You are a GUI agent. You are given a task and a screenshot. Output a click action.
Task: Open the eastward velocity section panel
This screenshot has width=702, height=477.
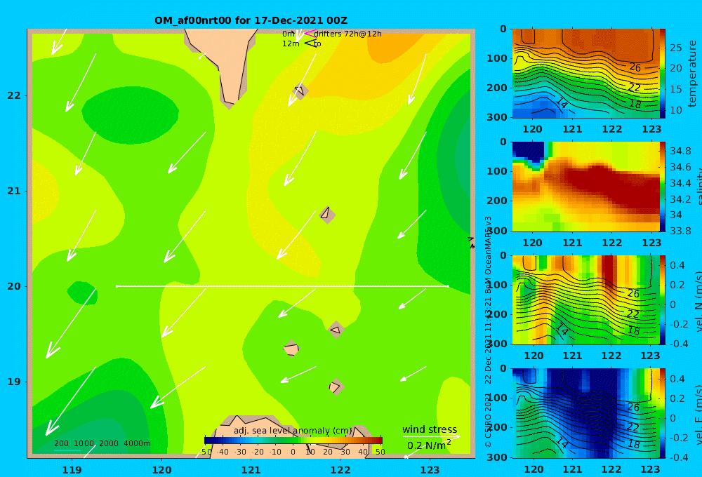pos(585,413)
